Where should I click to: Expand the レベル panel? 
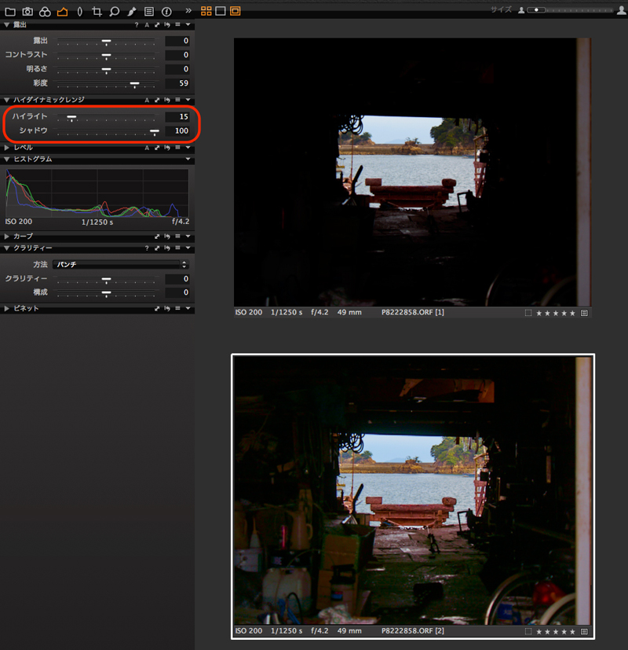[x=7, y=147]
